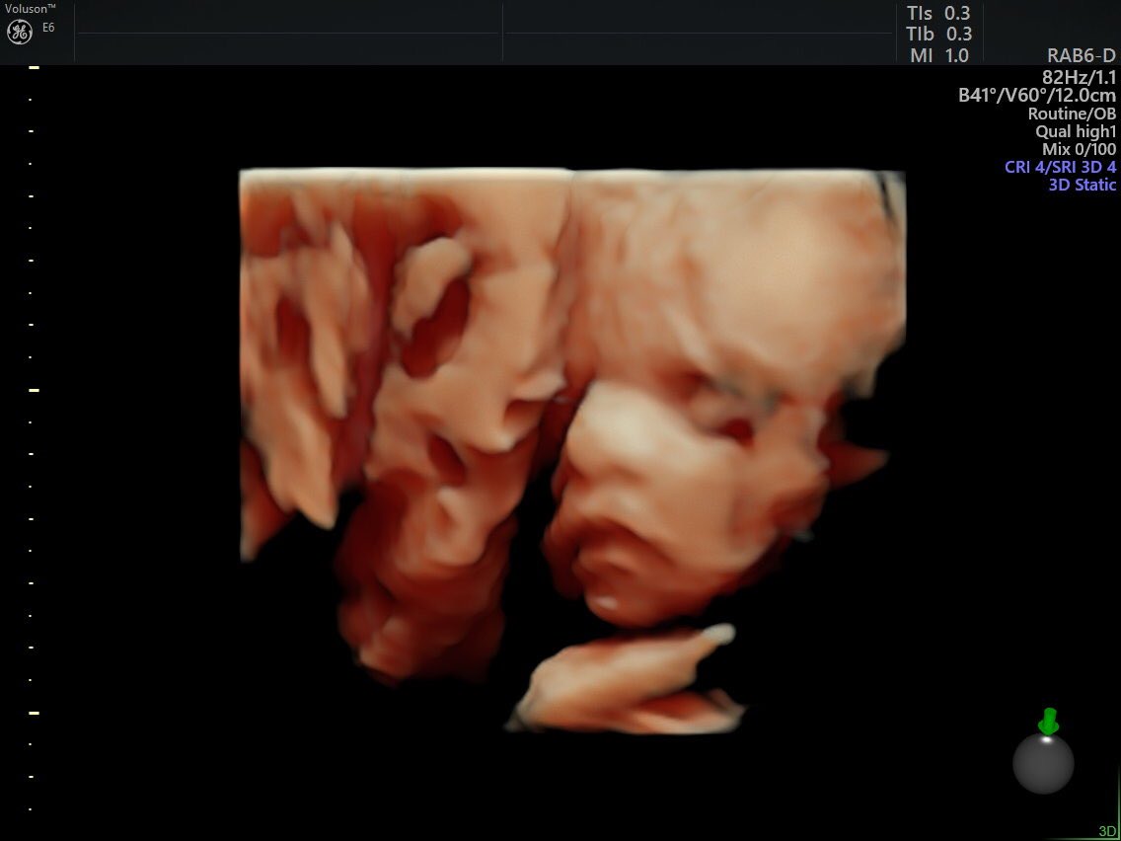The height and width of the screenshot is (841, 1121).
Task: Click the 3D indicator in the corner
Action: (x=1107, y=832)
